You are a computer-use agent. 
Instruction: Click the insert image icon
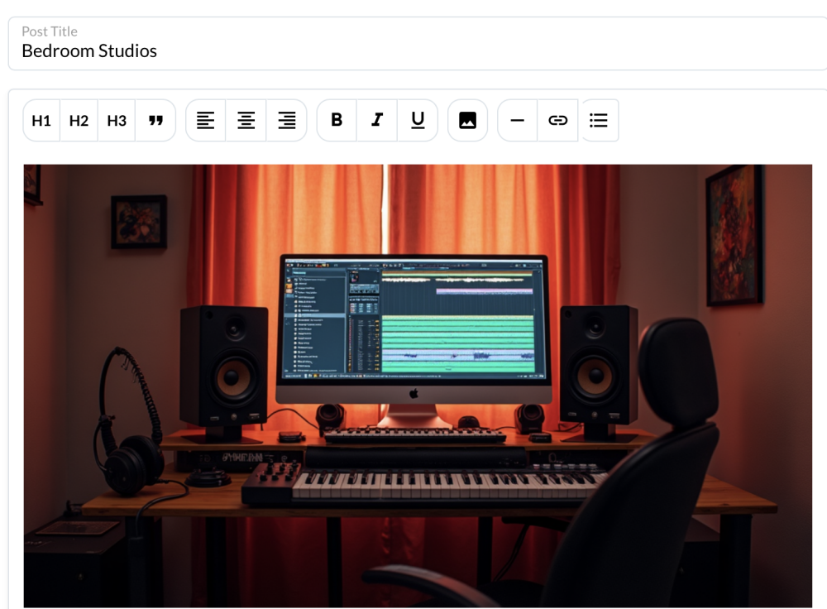[467, 121]
